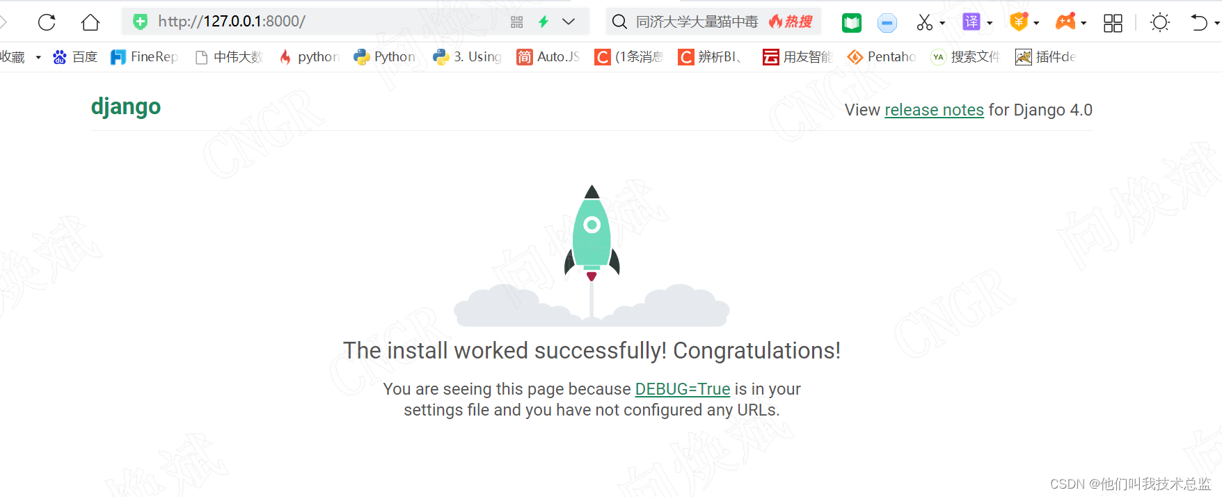Expand the game controller dropdown arrow
Image resolution: width=1222 pixels, height=497 pixels.
(1084, 23)
